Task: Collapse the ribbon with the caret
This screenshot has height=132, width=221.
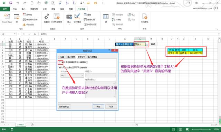Action: pyautogui.click(x=218, y=29)
